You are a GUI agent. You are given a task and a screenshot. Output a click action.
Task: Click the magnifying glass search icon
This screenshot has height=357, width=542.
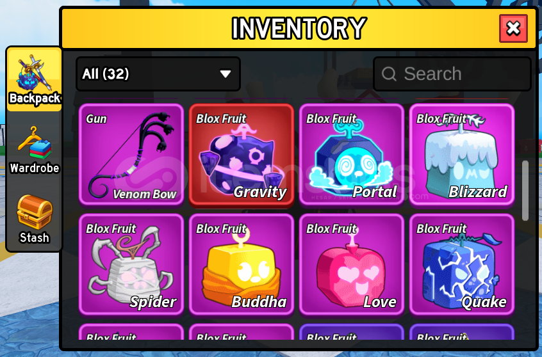389,74
